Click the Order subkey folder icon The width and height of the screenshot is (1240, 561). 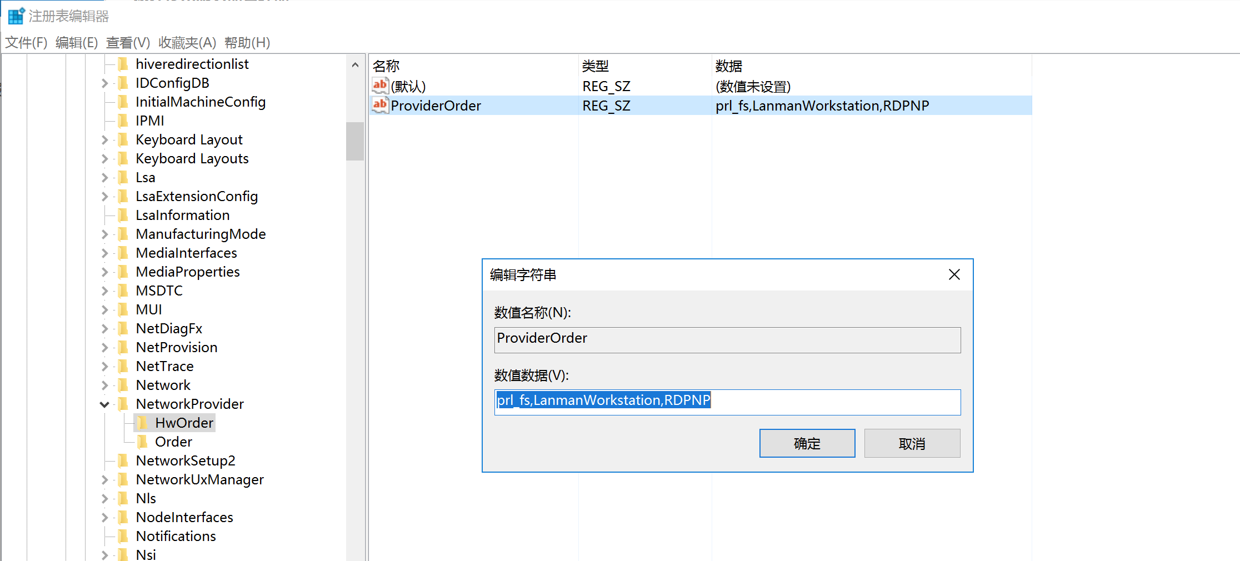pos(143,442)
